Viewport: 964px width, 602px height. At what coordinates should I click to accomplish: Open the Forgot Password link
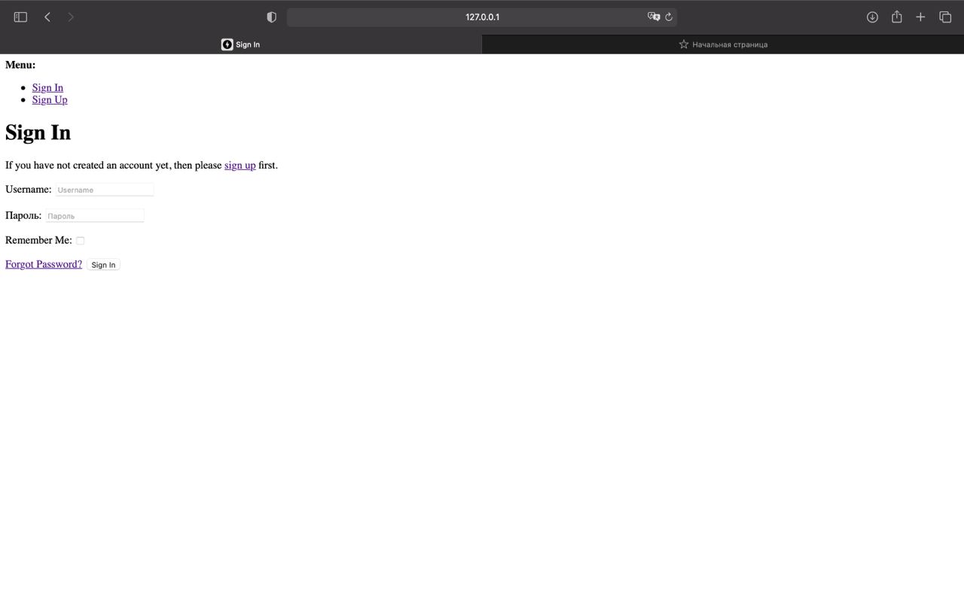(x=44, y=264)
